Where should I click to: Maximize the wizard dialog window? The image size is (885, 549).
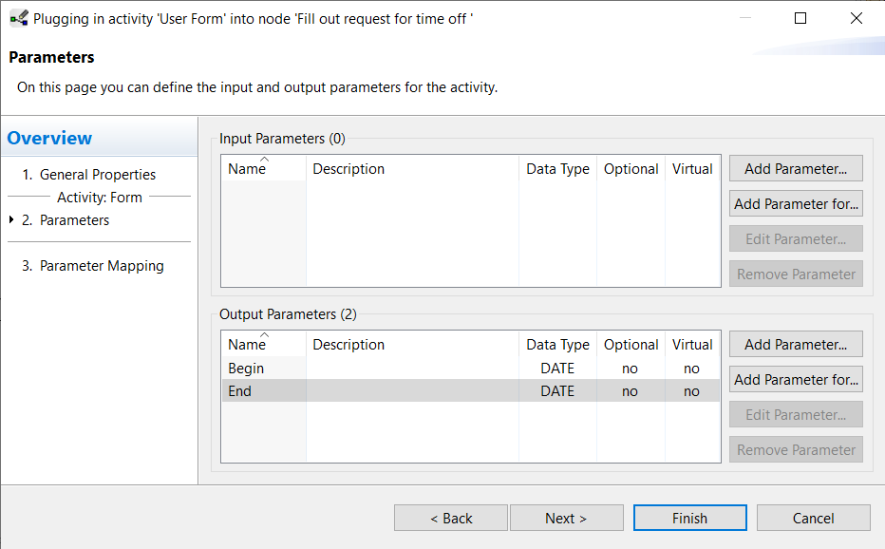(x=800, y=18)
